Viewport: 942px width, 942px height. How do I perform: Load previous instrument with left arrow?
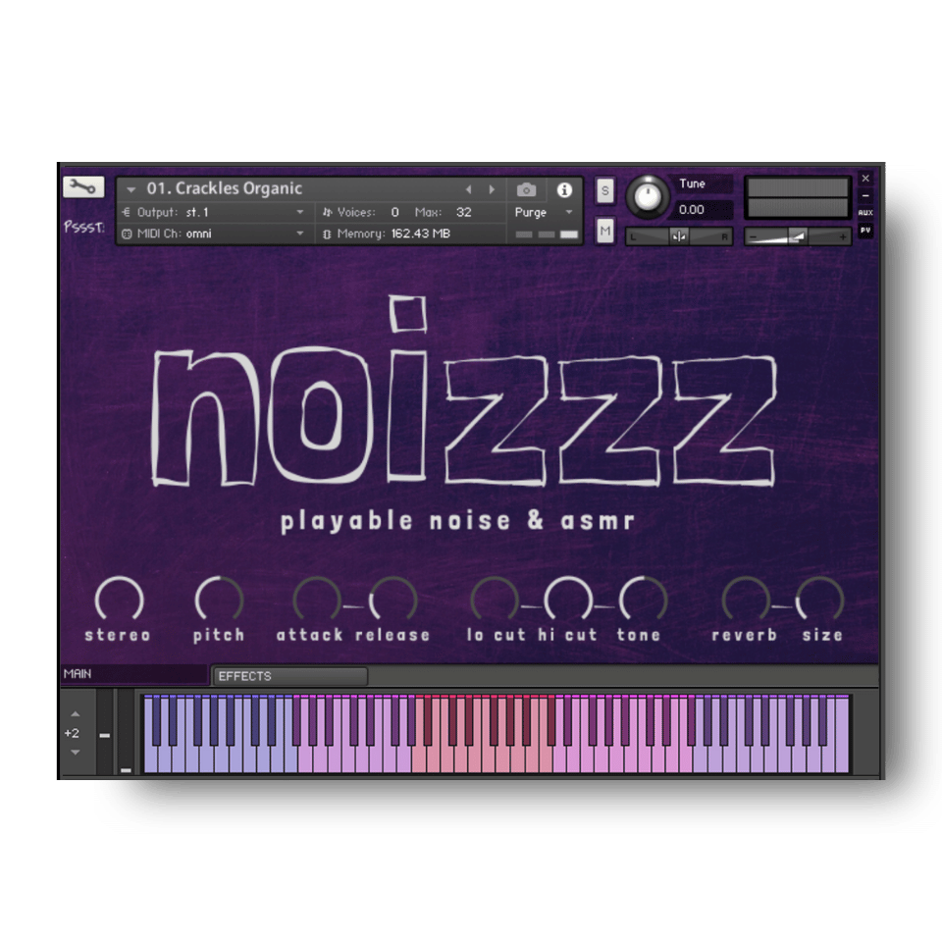click(x=469, y=189)
